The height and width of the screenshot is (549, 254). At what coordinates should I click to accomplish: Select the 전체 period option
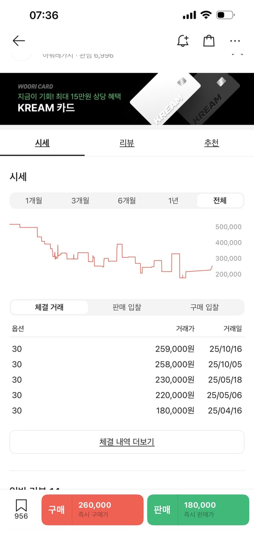pos(220,201)
